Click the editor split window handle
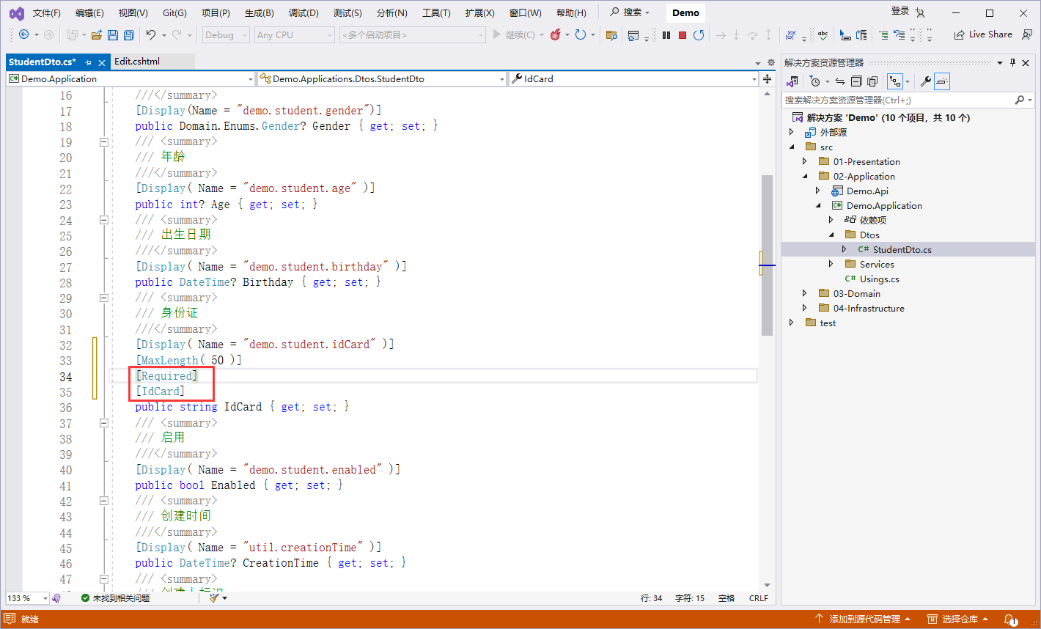1041x629 pixels. 768,78
